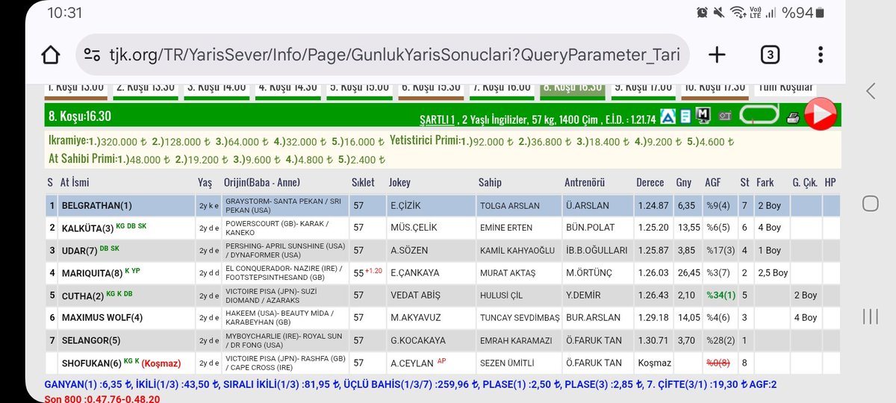Open trainer İB.B.OĞULLARI page

click(597, 251)
